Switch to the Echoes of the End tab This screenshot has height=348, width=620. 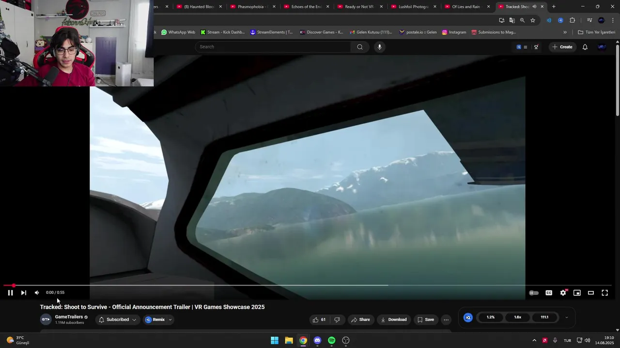[x=306, y=7]
